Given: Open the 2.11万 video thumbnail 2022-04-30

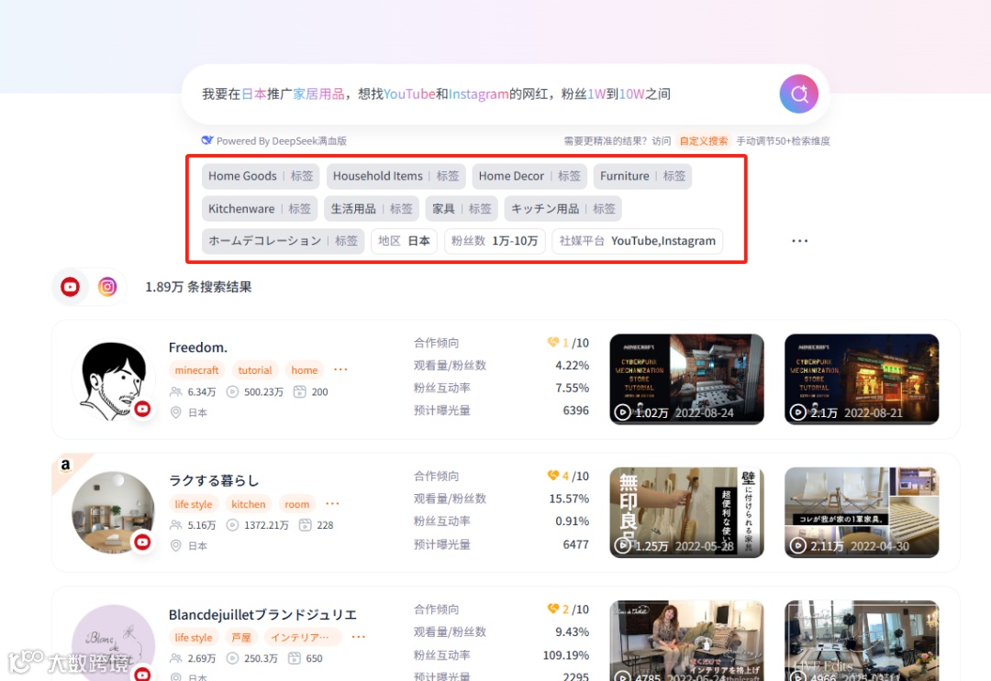Looking at the screenshot, I should pyautogui.click(x=862, y=512).
